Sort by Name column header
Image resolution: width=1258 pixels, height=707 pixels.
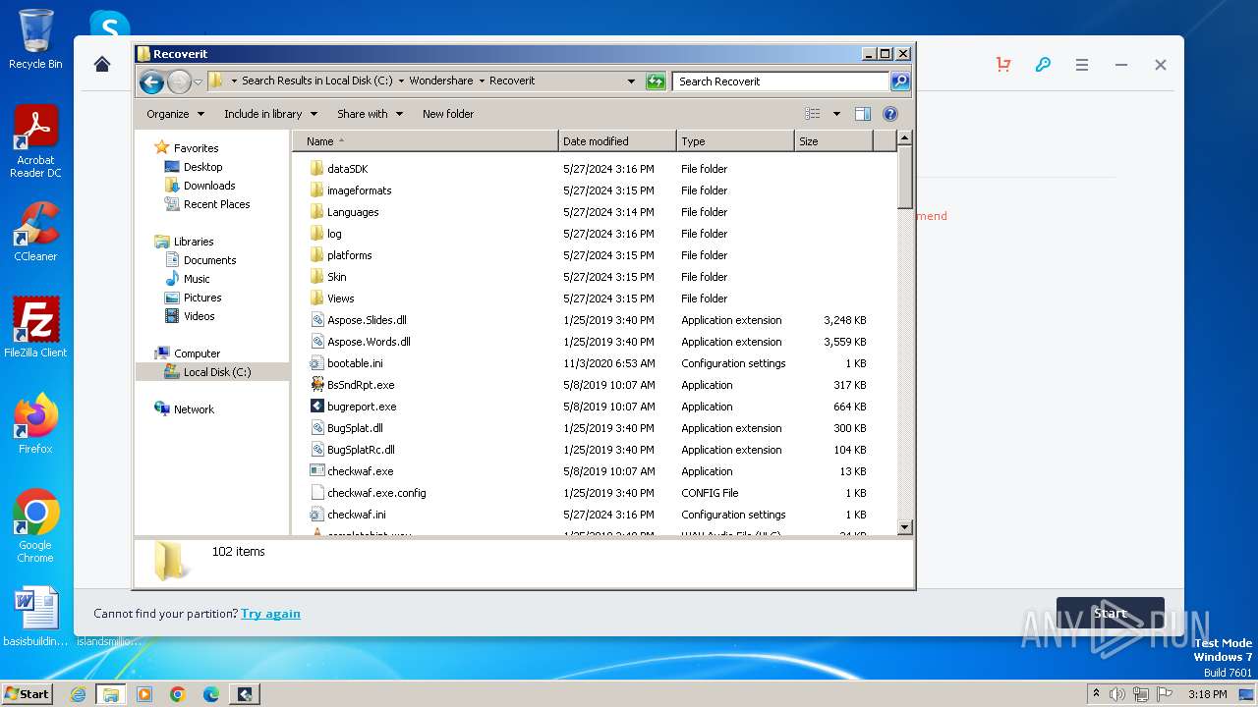pos(425,141)
